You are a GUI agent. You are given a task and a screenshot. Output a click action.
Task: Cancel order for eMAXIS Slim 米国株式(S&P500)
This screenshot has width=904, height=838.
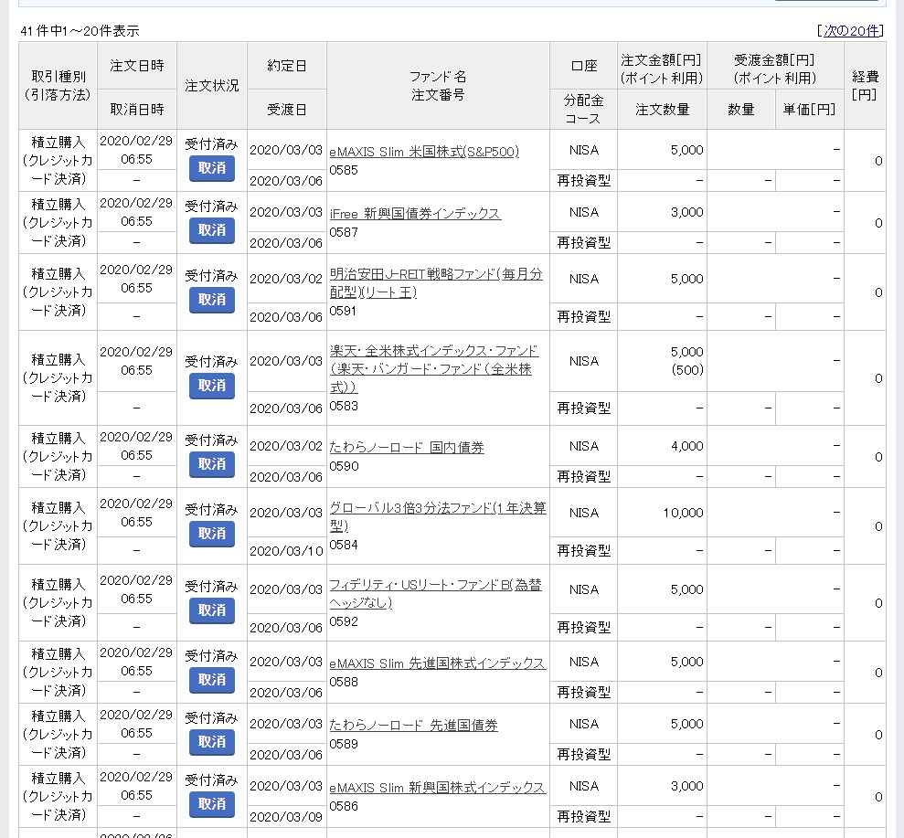click(x=211, y=168)
